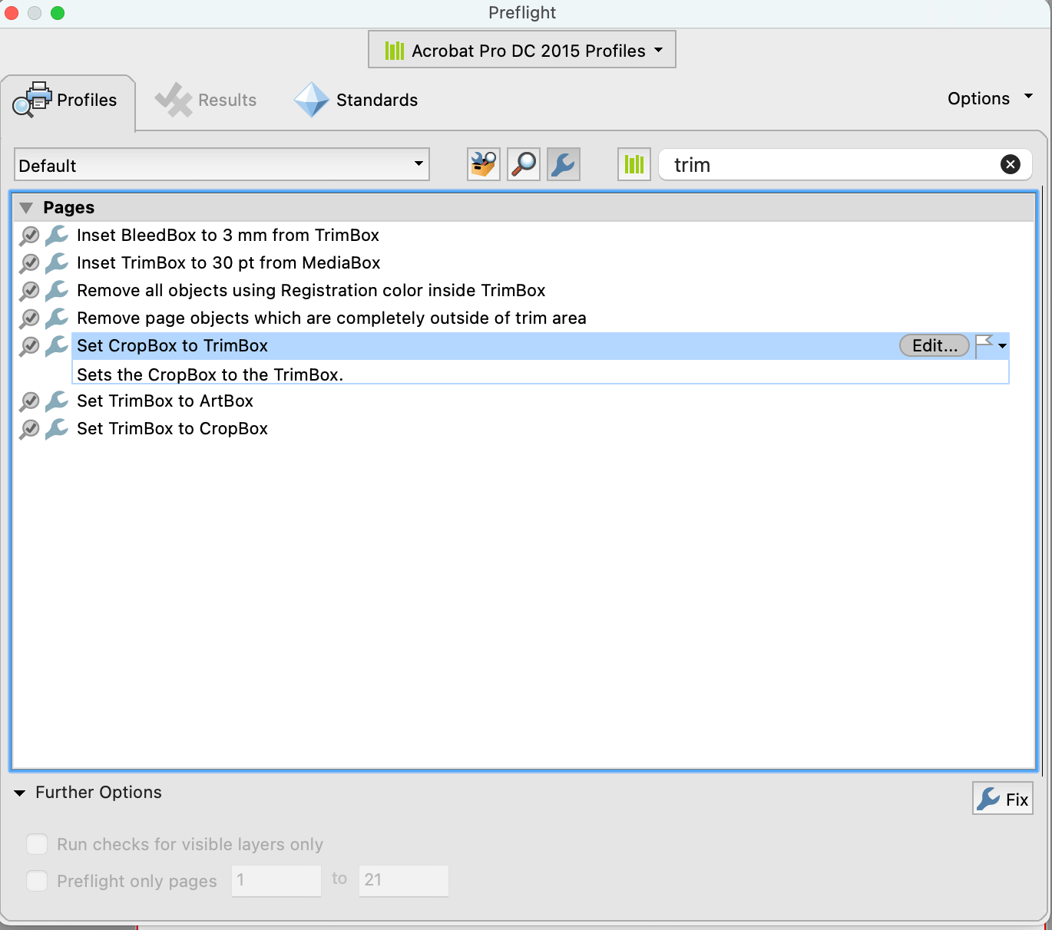Switch to the Results tab
The width and height of the screenshot is (1052, 930).
pos(206,100)
